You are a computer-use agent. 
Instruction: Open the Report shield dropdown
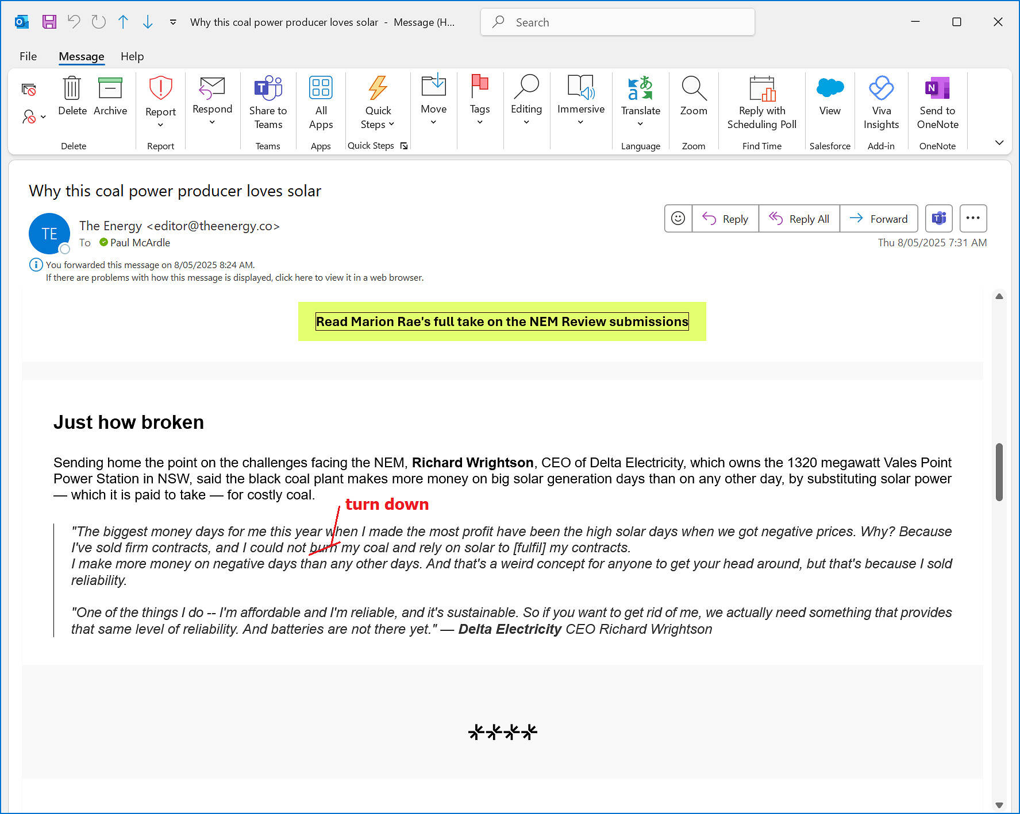coord(160,102)
